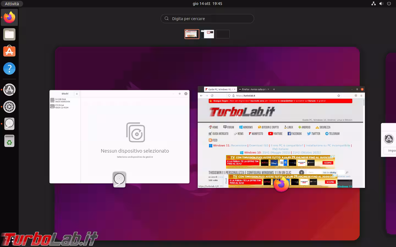The image size is (396, 247).
Task: Switch to the first workspace thumbnail
Action: (192, 34)
